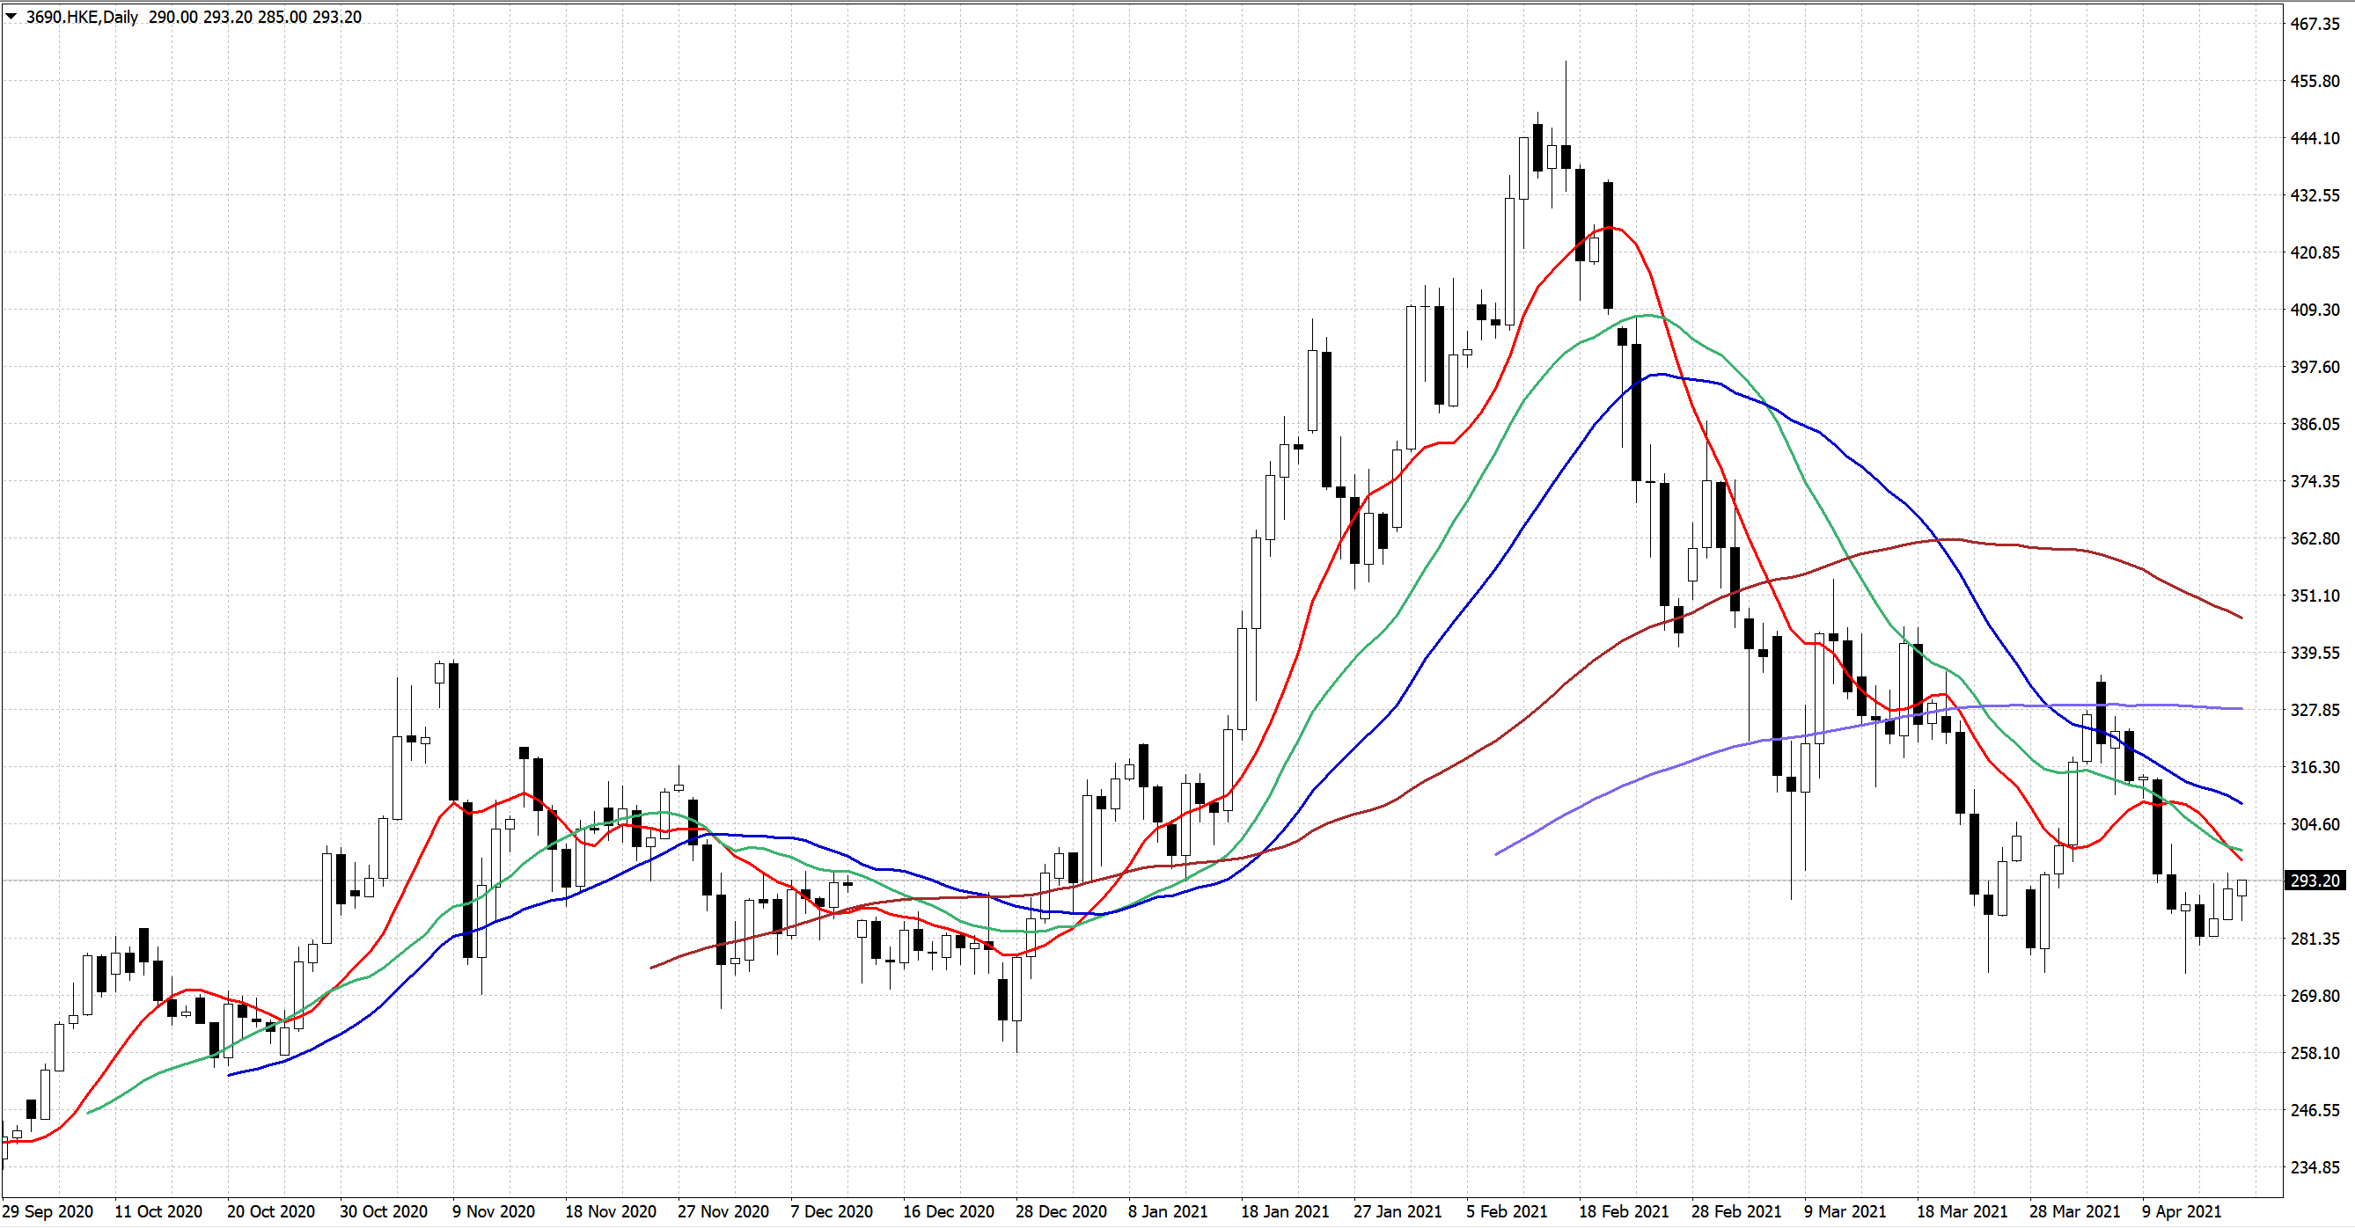The image size is (2355, 1228).
Task: Click the 9 Apr 2021 date label
Action: (2181, 1211)
